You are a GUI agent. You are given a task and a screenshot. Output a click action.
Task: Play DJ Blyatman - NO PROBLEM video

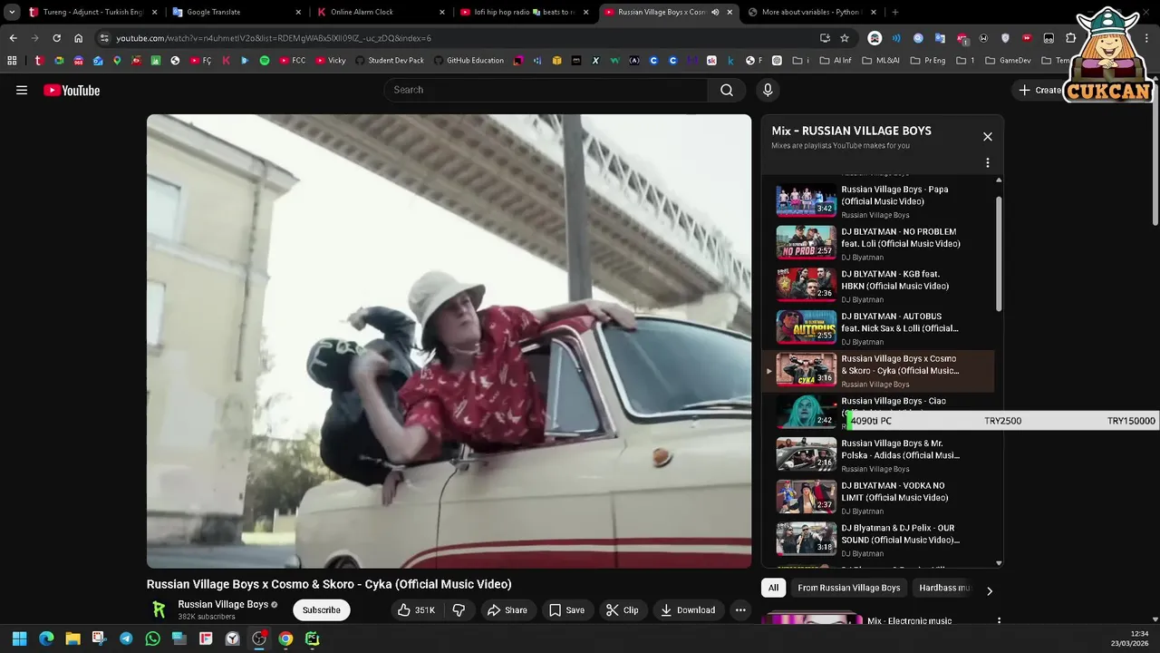coord(877,243)
